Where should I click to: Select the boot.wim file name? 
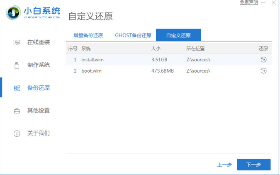tap(91, 71)
